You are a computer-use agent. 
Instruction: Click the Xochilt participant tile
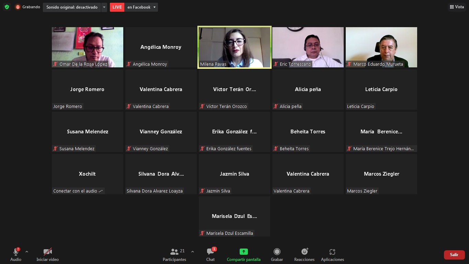click(88, 174)
